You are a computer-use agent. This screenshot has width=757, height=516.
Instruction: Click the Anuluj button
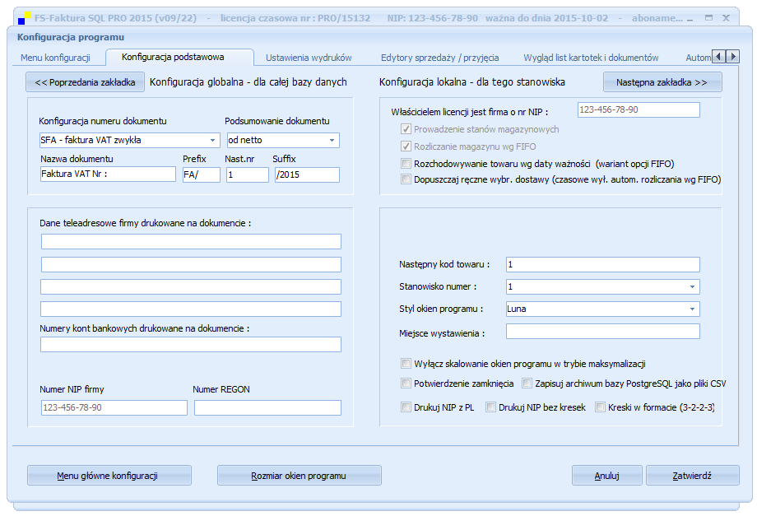607,476
